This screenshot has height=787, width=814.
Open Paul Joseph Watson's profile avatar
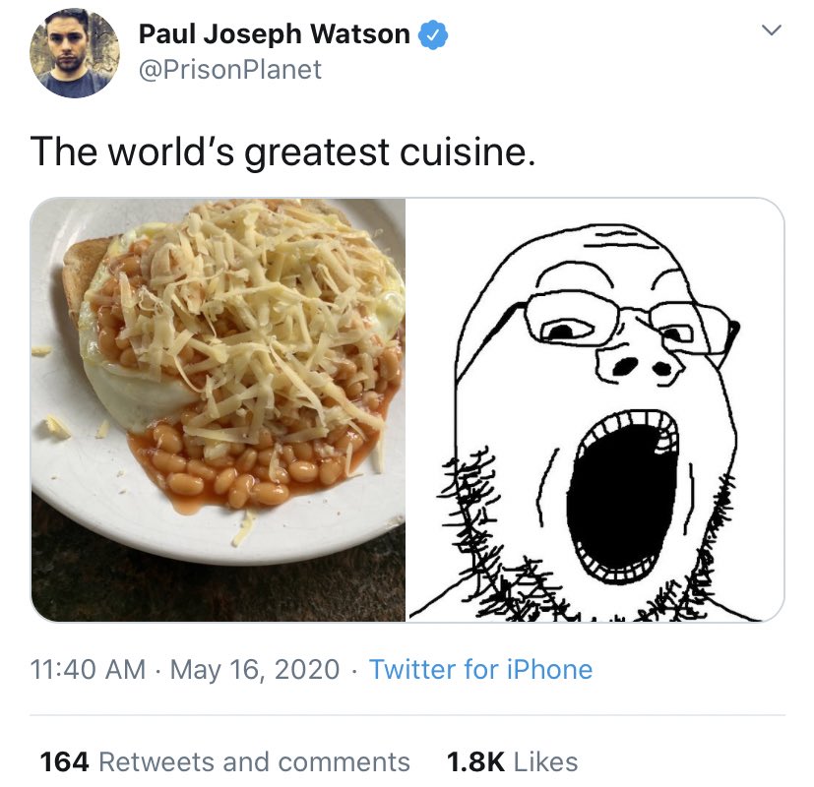click(75, 53)
